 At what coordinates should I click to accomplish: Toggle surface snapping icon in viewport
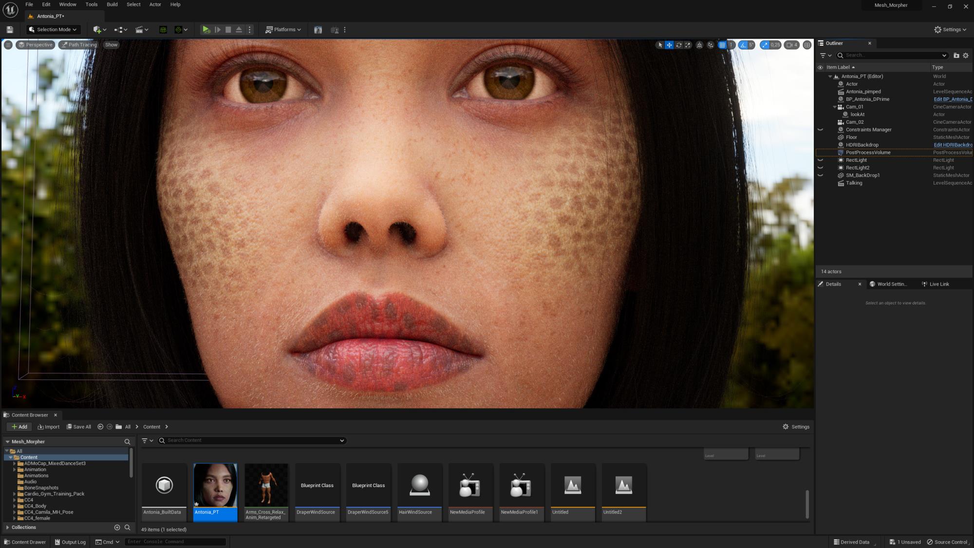pos(711,45)
